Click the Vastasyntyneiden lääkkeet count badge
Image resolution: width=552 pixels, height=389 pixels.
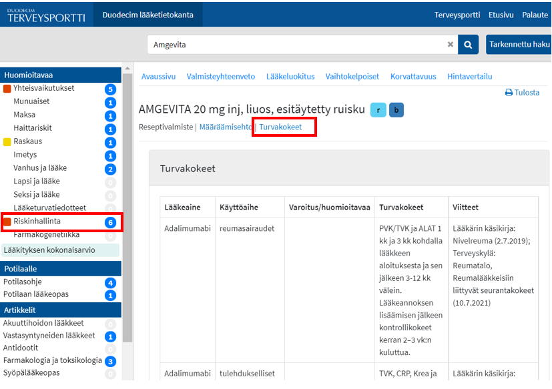(111, 336)
